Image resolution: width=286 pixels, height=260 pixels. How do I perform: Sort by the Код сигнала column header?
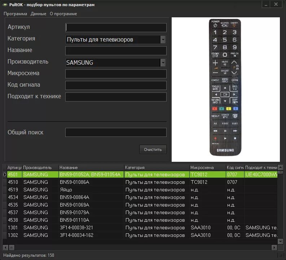point(235,168)
